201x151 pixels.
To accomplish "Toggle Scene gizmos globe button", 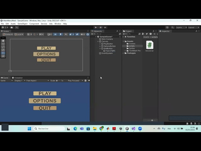I will tap(88, 34).
